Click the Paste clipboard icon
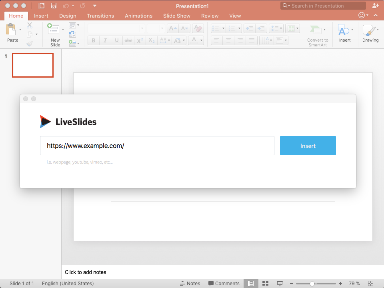Screen dimensions: 384x288 click(11, 30)
